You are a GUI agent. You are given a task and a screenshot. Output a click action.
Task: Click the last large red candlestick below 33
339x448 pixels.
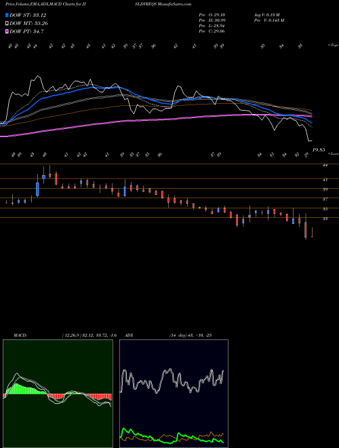(306, 229)
